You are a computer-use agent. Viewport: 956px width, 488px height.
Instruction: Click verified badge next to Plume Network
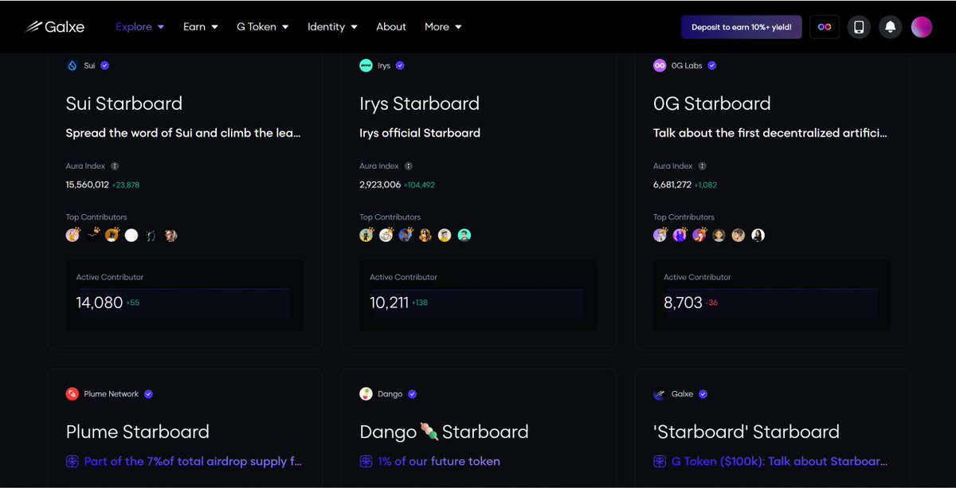(148, 394)
